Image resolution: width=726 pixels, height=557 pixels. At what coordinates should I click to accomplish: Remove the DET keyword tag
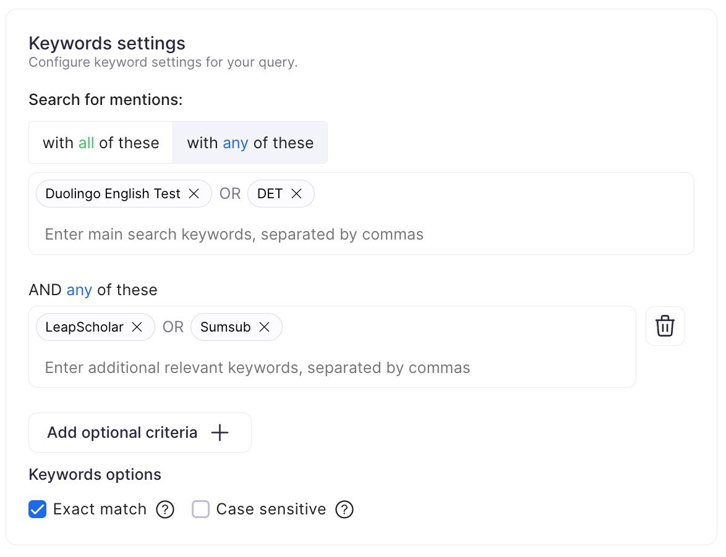tap(297, 193)
